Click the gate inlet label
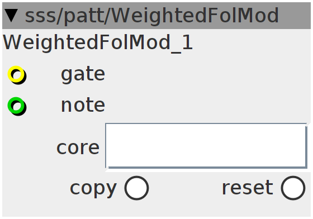 83,75
